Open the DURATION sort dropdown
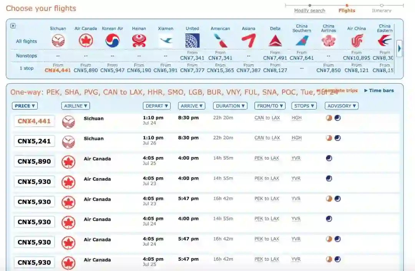415x271 pixels. [x=230, y=106]
